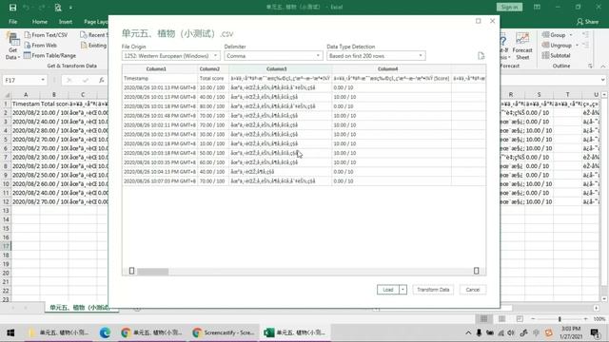Switch to the Home ribbon tab

[x=40, y=22]
